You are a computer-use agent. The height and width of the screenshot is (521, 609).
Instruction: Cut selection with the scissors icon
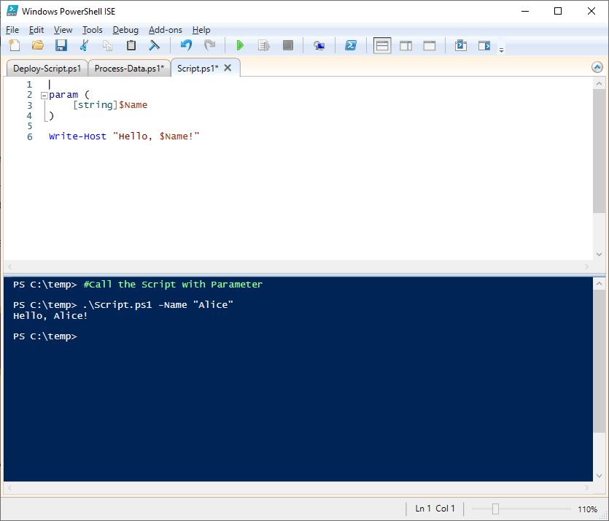point(84,45)
